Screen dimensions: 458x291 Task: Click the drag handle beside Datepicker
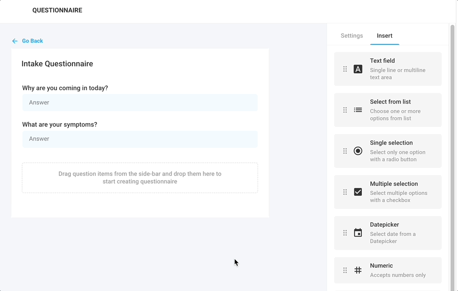tap(345, 233)
